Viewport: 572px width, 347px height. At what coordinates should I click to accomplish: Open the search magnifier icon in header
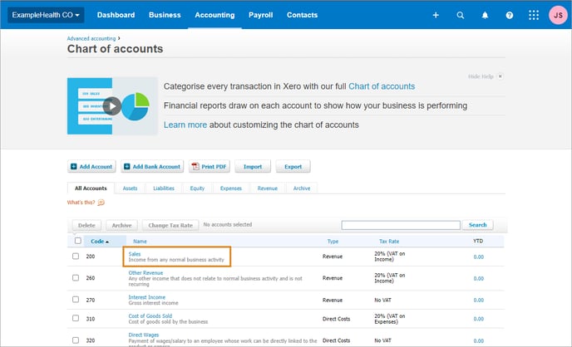461,15
